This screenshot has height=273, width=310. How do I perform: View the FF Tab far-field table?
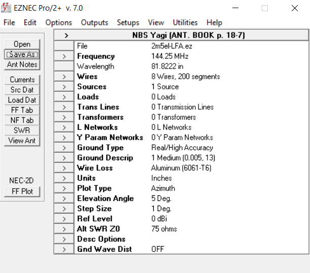pos(22,110)
